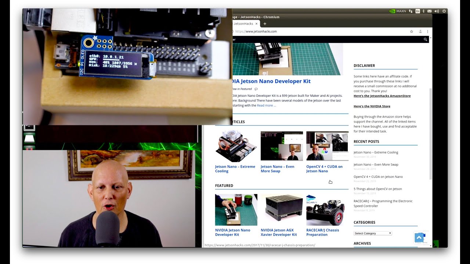Open RACECAR/J Chassis Preparation title link
470x264 pixels.
point(322,232)
